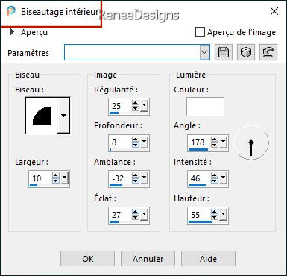Open the Paramètres presets dropdown
Viewport: 287px width, 276px height.
[204, 52]
